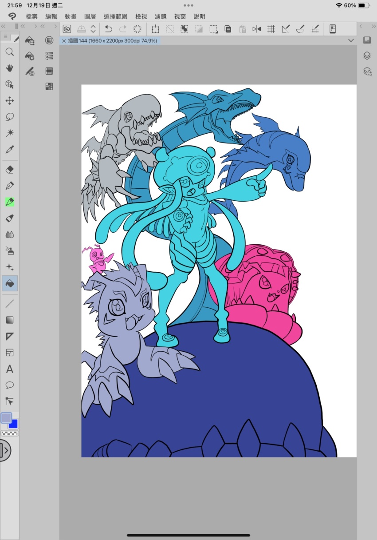Select the Move layer tool
The image size is (377, 540).
9,101
